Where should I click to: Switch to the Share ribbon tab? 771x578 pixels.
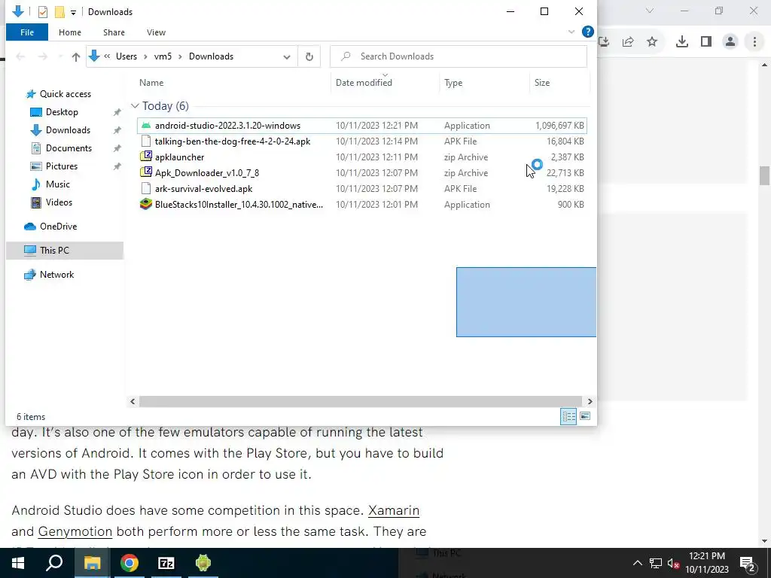pos(114,32)
